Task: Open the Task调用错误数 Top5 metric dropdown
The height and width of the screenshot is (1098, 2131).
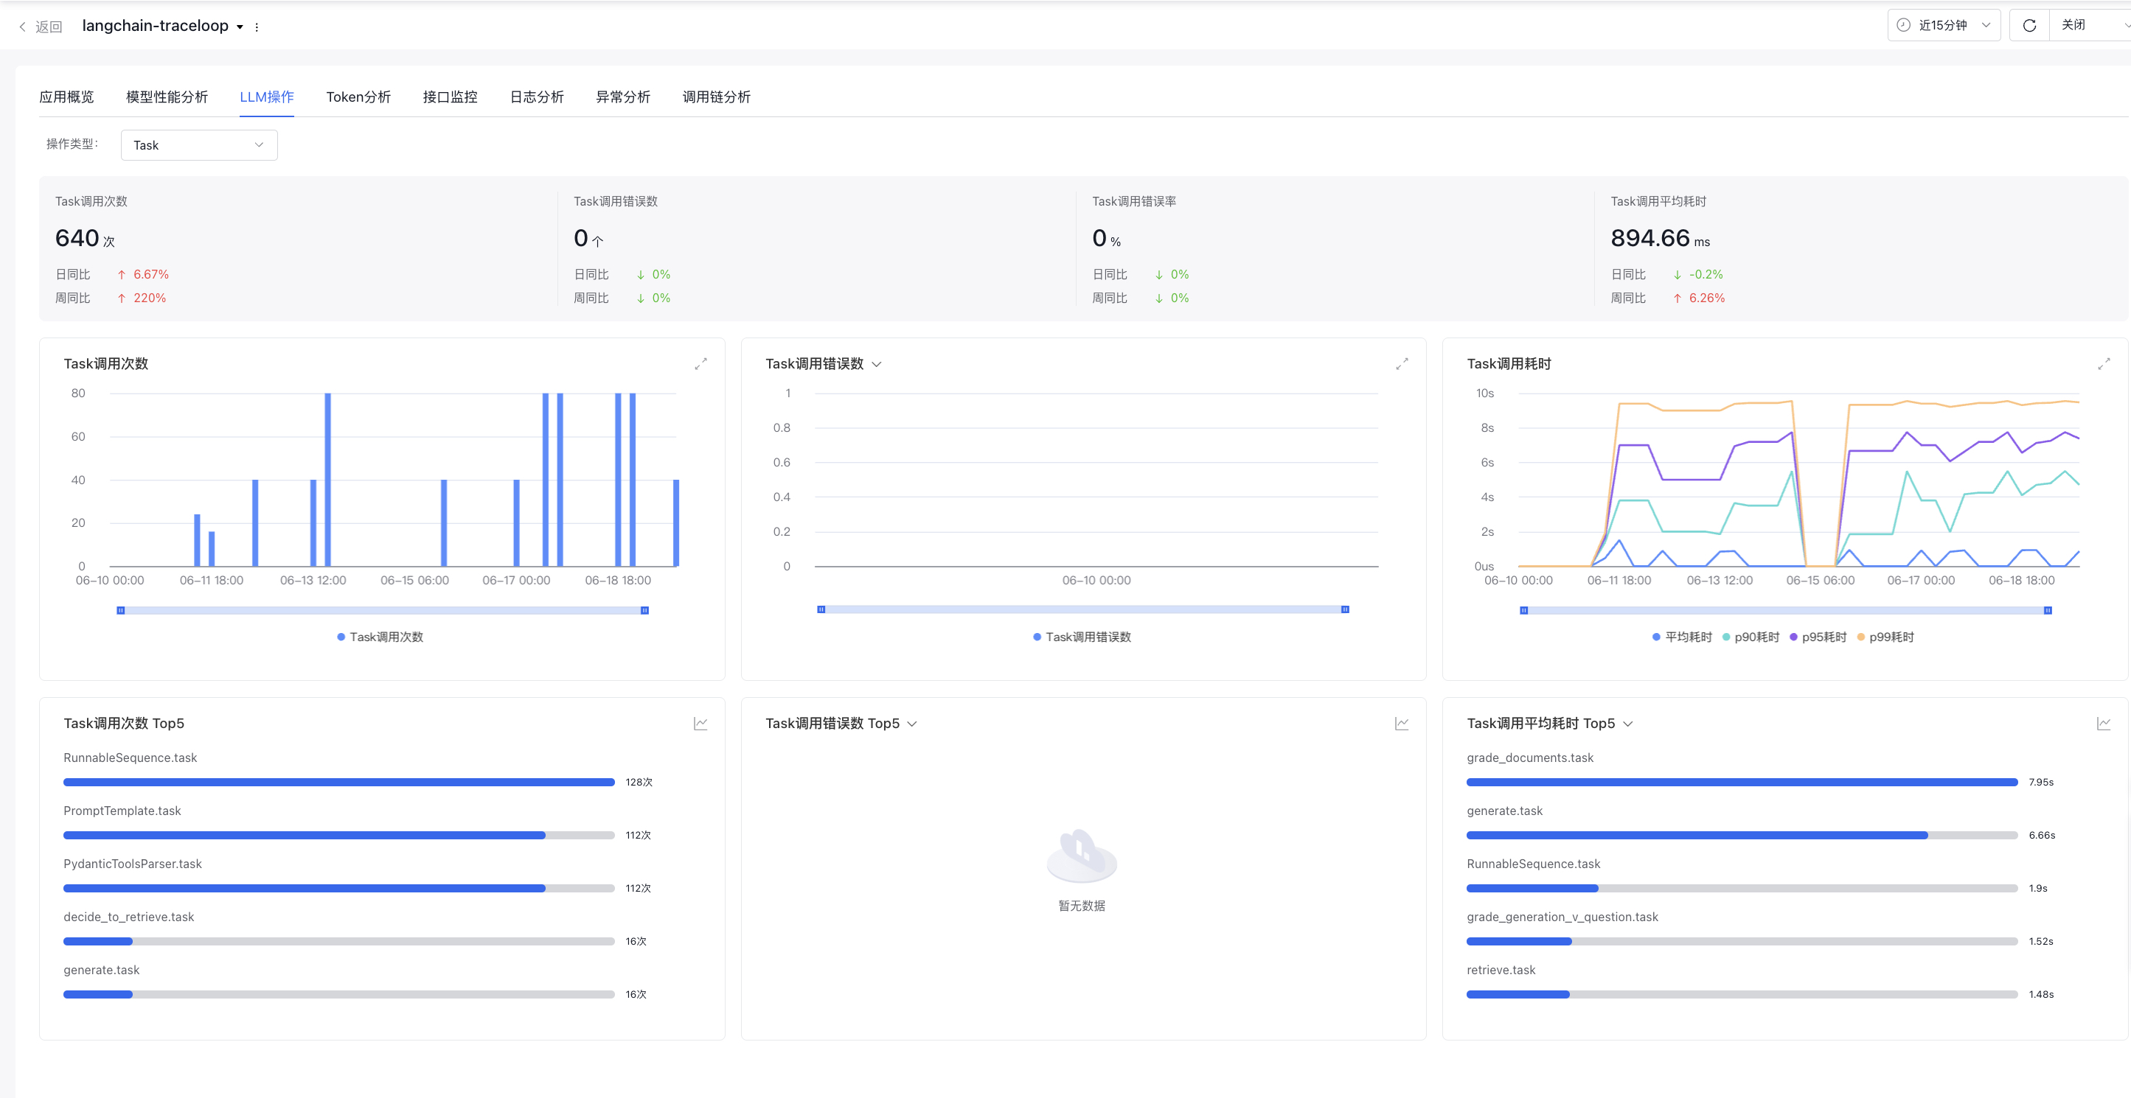Action: click(x=912, y=724)
